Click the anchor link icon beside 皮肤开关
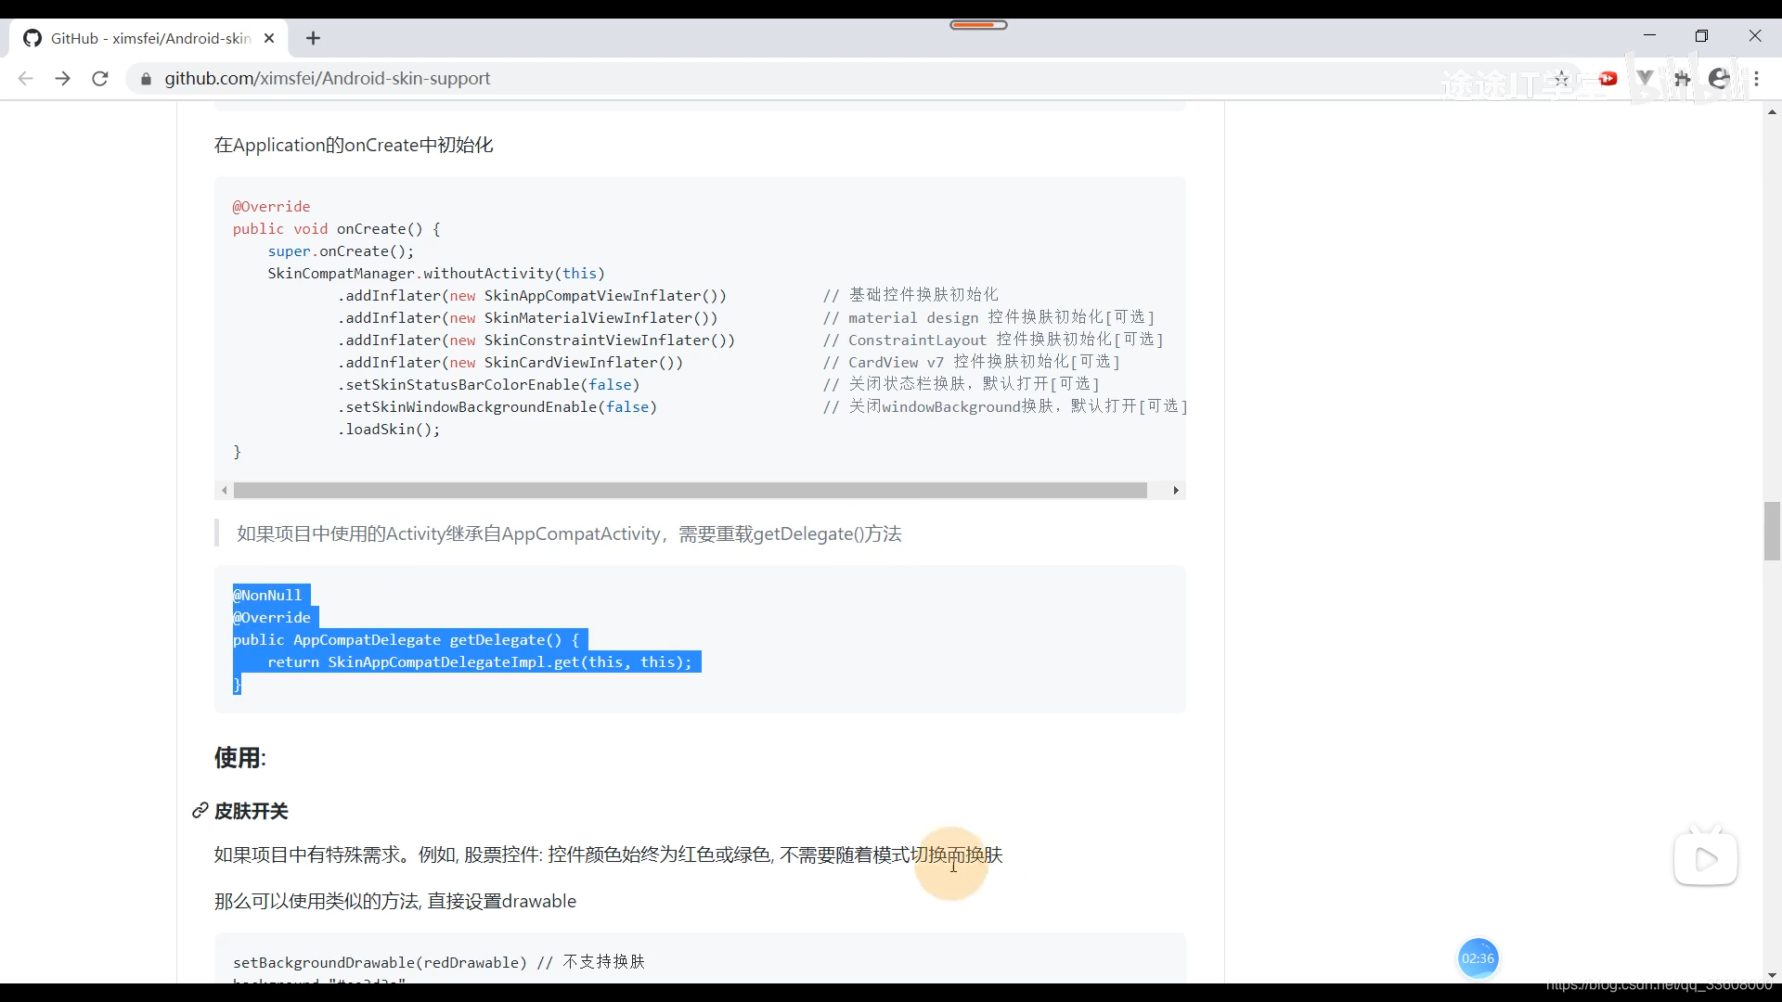The image size is (1782, 1002). [200, 811]
